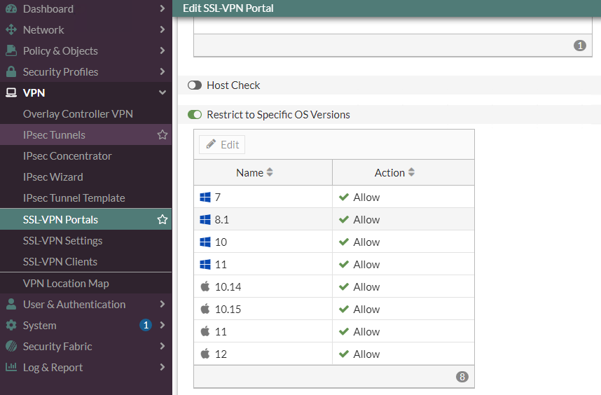This screenshot has width=601, height=395.
Task: Click the Security Profiles lock icon
Action: pos(11,72)
